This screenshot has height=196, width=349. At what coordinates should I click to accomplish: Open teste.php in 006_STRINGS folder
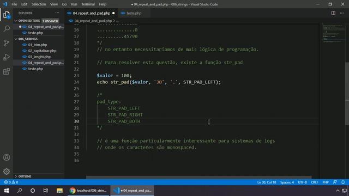click(x=39, y=69)
